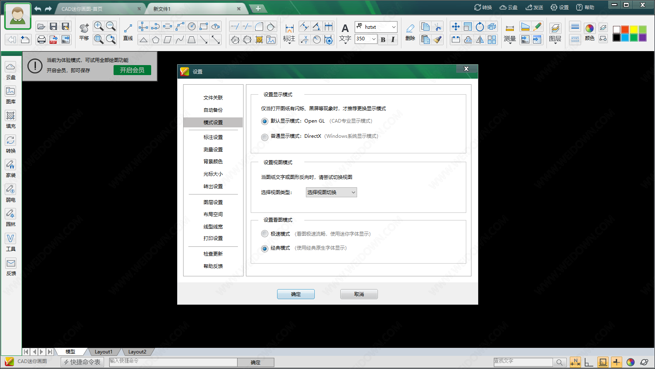Select Open GL default display mode

(x=264, y=121)
